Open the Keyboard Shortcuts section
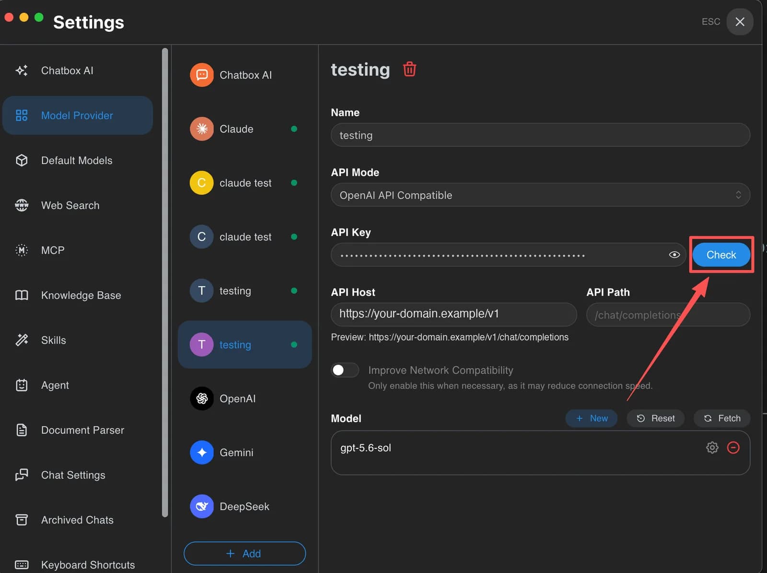 (x=78, y=564)
